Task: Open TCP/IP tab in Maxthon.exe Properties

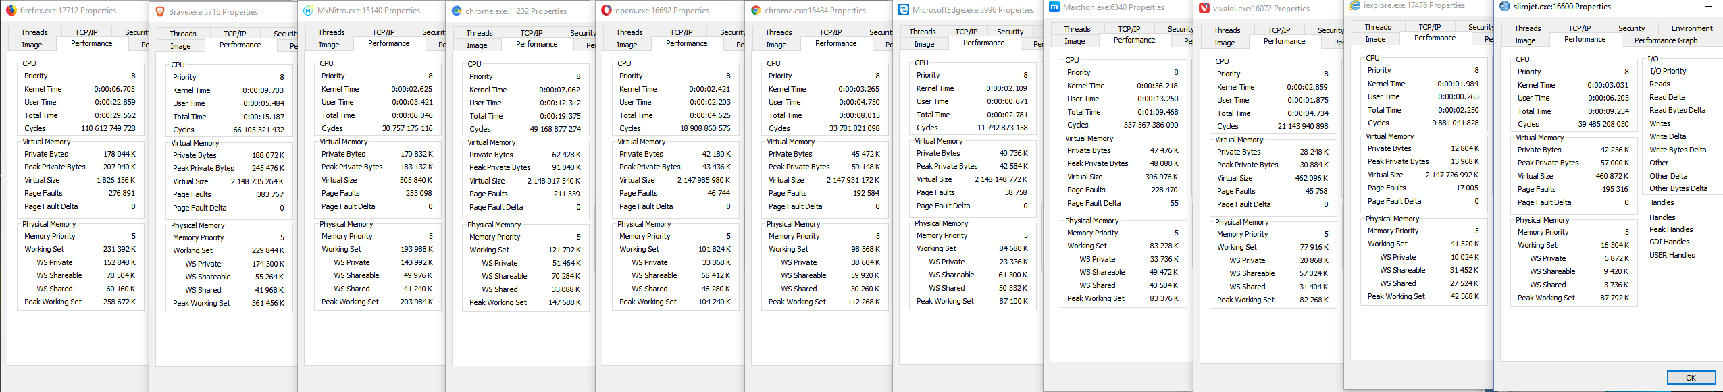Action: tap(1129, 29)
